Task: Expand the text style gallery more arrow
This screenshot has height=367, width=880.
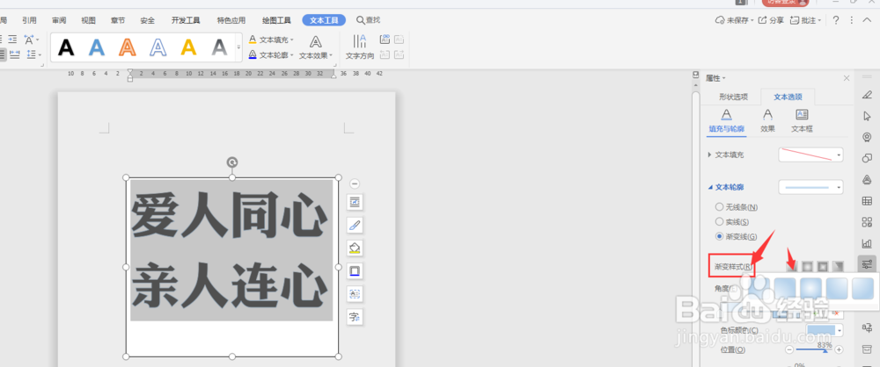Action: click(238, 47)
